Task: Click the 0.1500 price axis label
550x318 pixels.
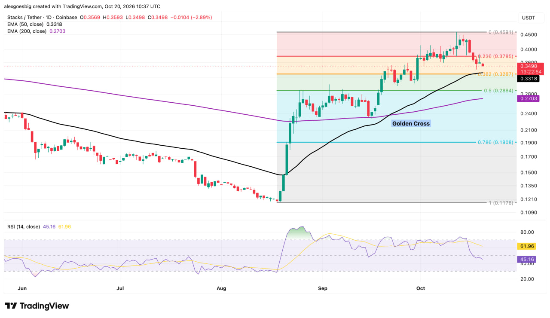Action: [x=529, y=172]
